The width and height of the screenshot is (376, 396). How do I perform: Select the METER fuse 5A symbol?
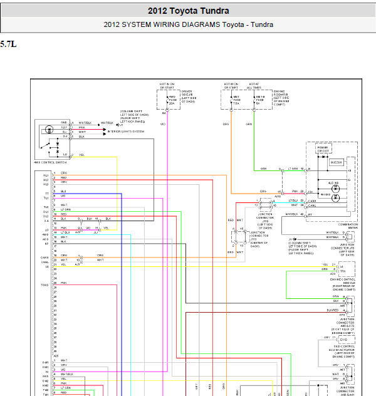coord(254,100)
